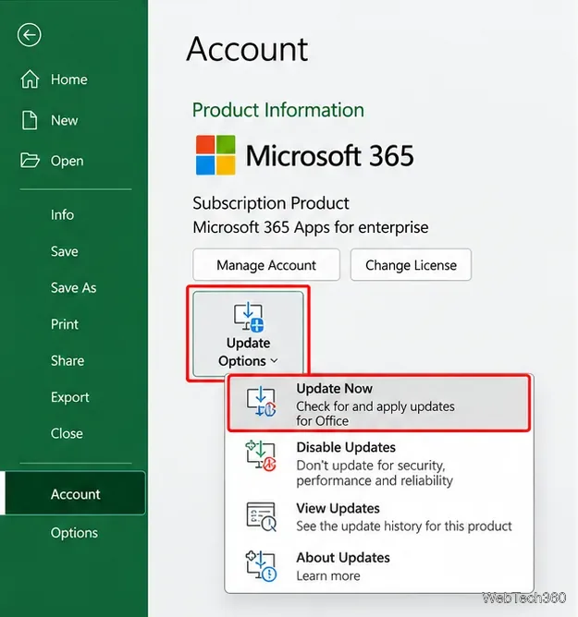Expand the Update Options dropdown chevron
This screenshot has height=617, width=578.
point(275,361)
